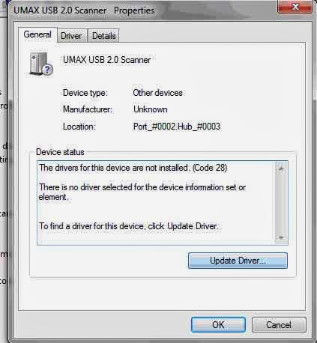Click scroll up arrow in Device status box
The image size is (317, 343).
pyautogui.click(x=281, y=169)
